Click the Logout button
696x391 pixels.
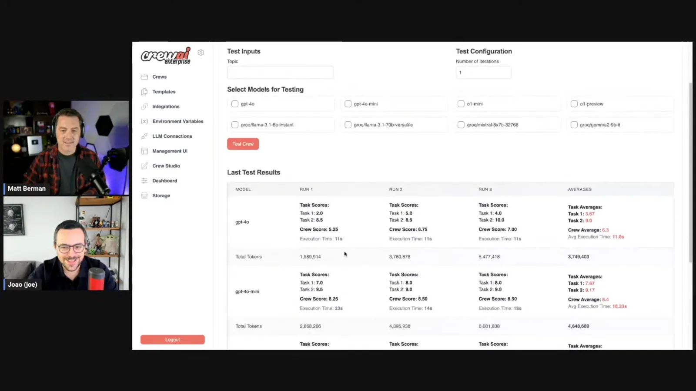click(173, 340)
